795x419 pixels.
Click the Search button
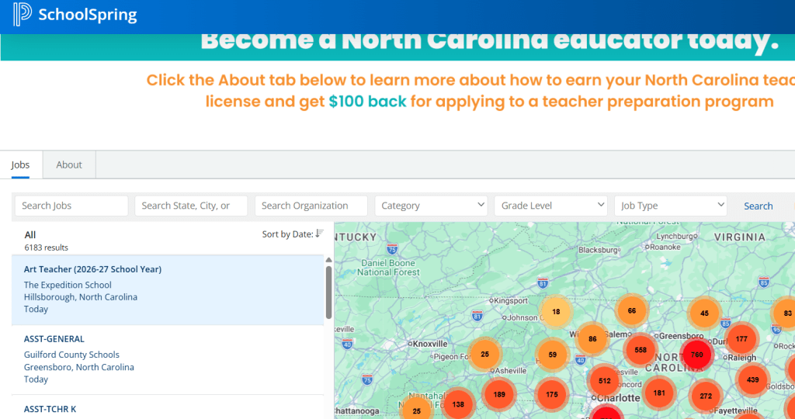tap(758, 206)
